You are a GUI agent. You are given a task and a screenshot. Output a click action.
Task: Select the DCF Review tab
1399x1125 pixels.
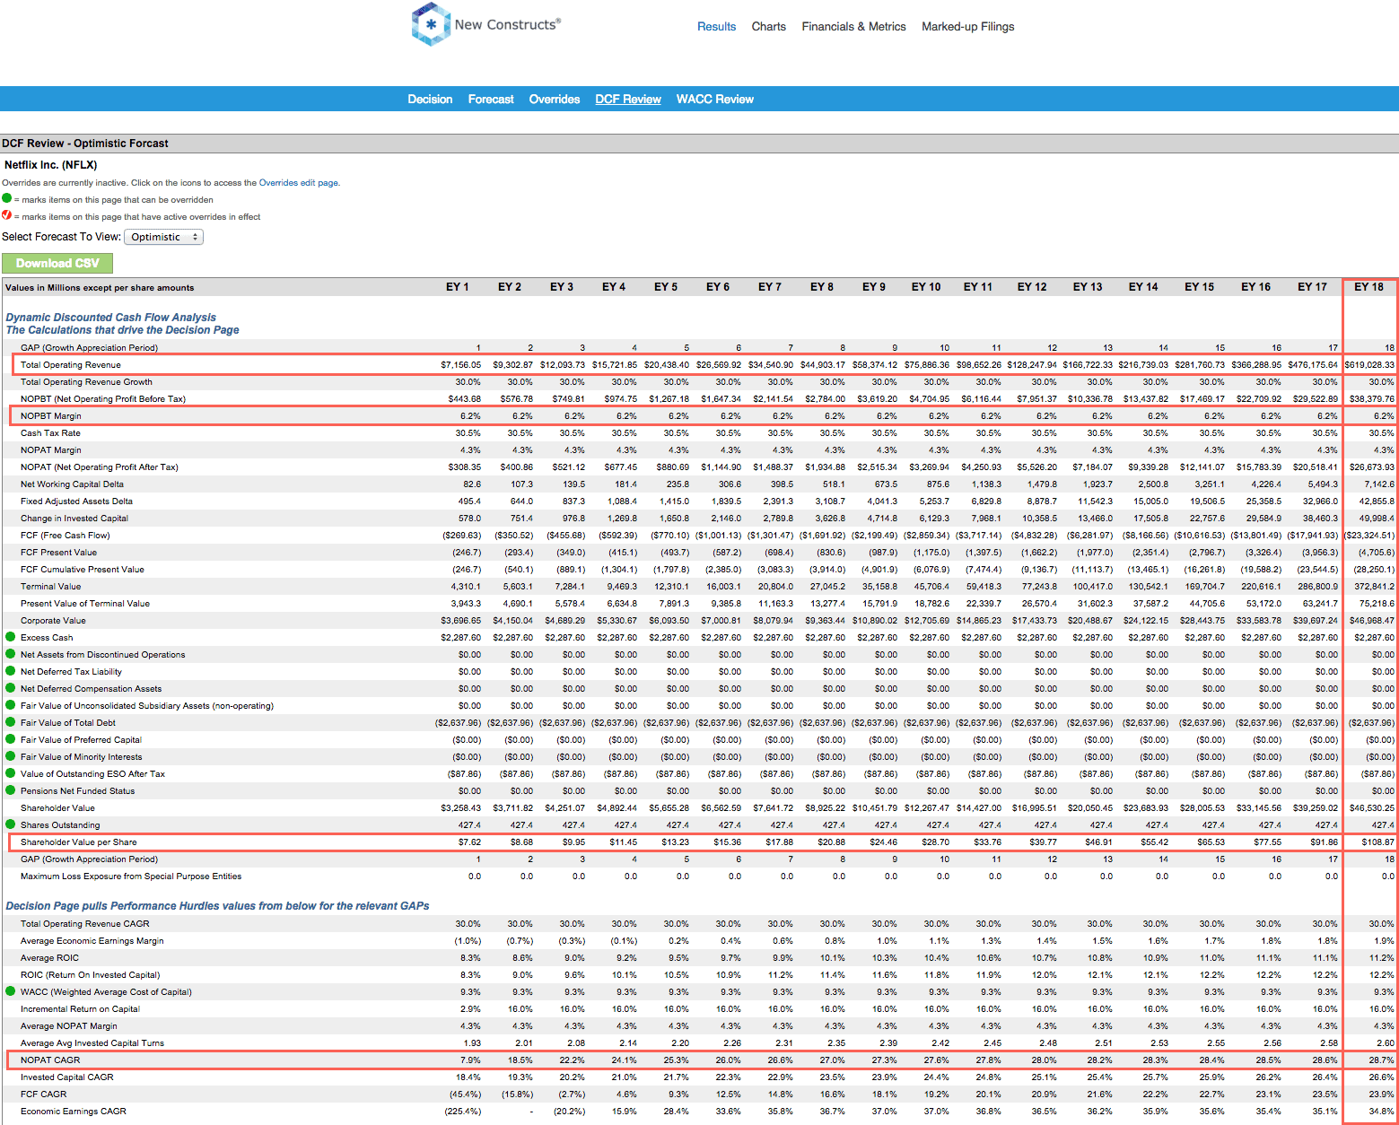(x=628, y=100)
